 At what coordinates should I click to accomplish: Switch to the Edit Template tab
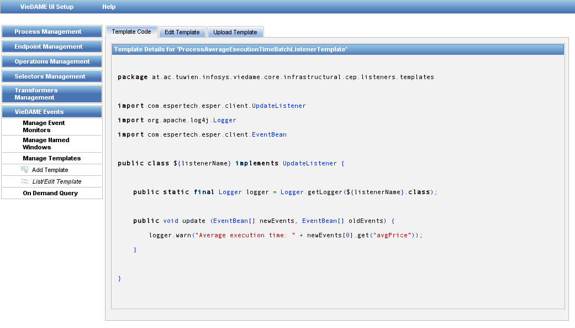[x=182, y=32]
